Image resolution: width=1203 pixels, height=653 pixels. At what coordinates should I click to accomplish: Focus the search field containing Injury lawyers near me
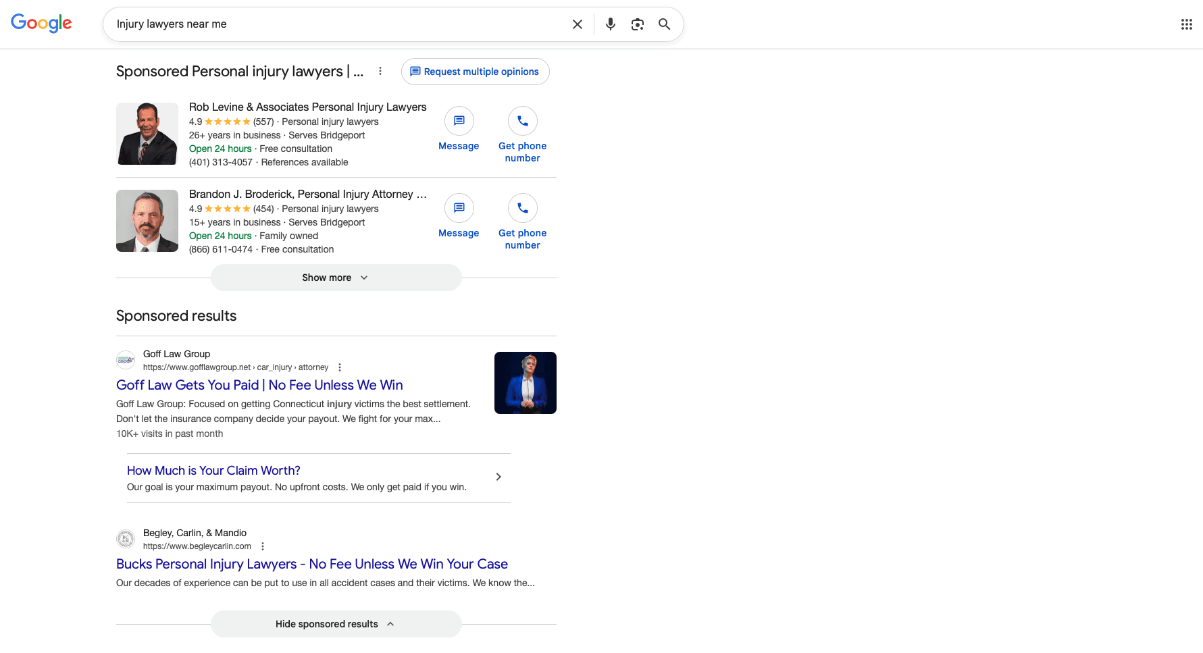(x=338, y=24)
